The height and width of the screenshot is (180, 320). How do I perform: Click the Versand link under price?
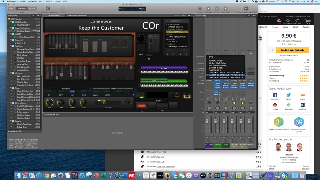click(x=297, y=41)
